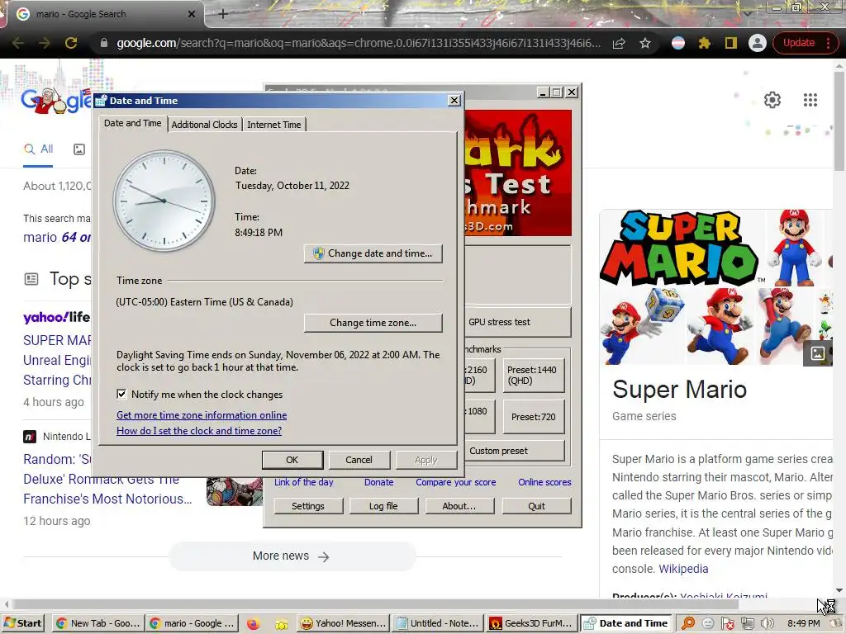Image resolution: width=846 pixels, height=634 pixels.
Task: Close the Date and Time dialog
Action: coord(454,100)
